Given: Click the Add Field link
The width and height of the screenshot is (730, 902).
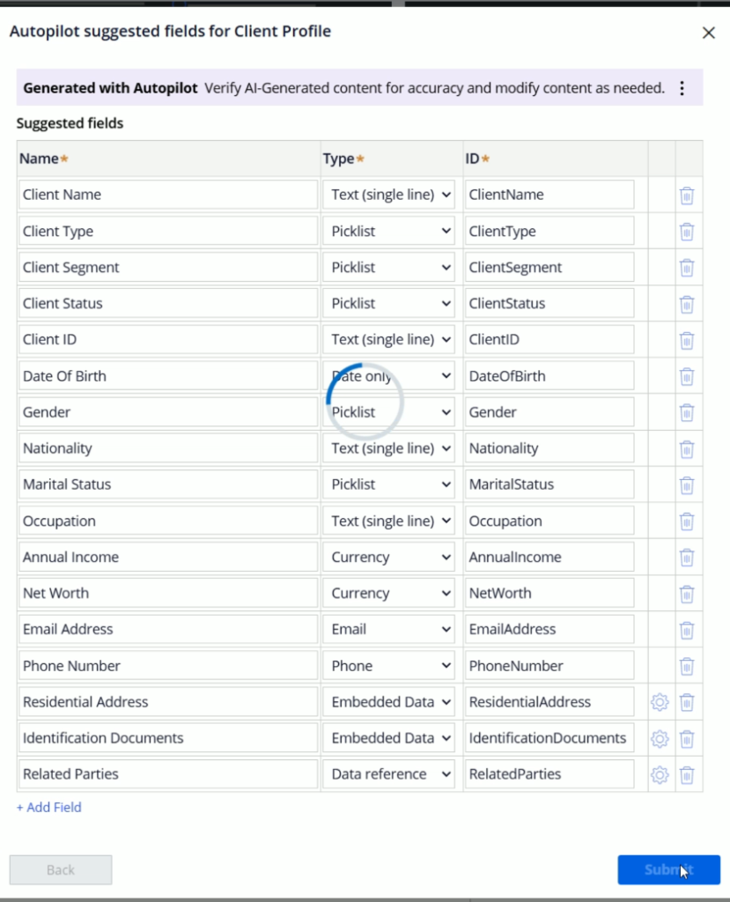Looking at the screenshot, I should [49, 807].
